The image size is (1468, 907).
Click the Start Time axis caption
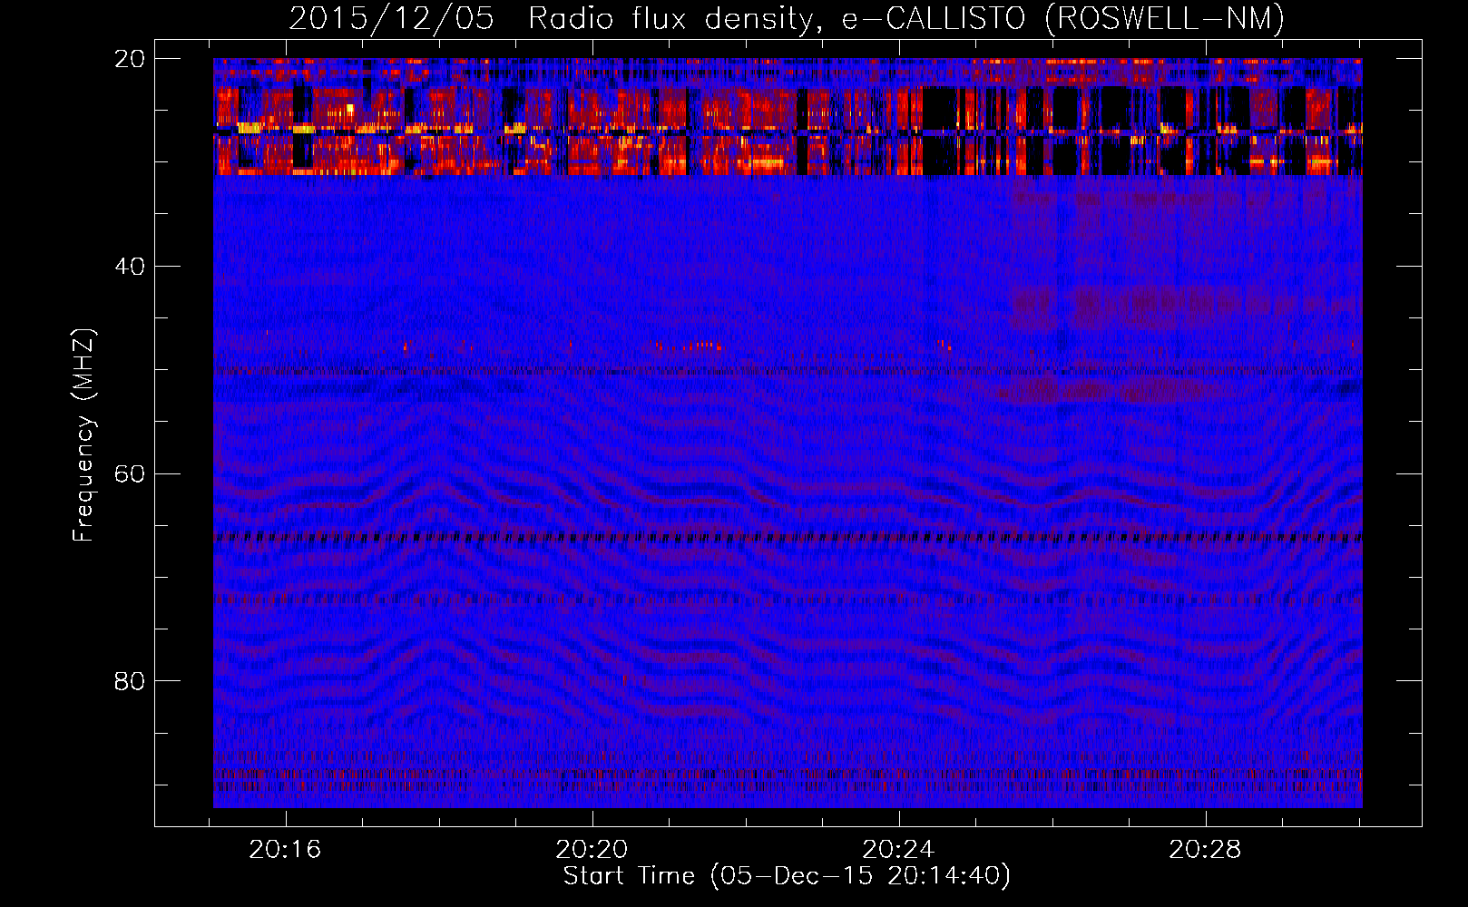786,876
